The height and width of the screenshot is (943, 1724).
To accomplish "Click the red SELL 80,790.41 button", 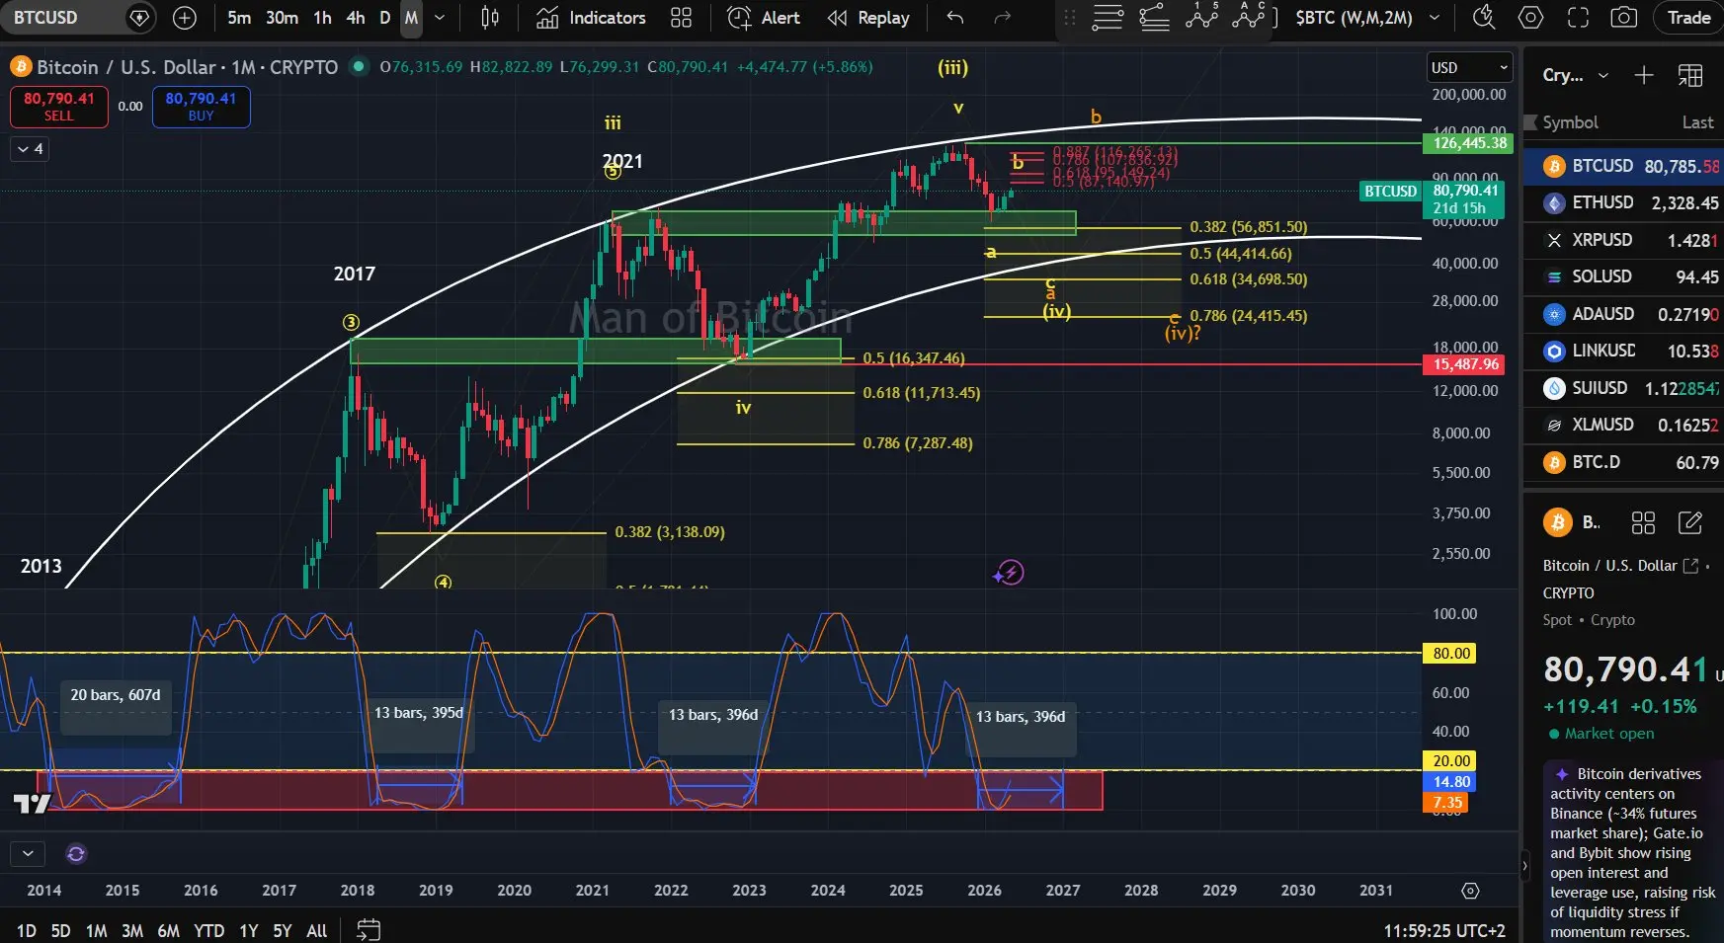I will point(59,107).
